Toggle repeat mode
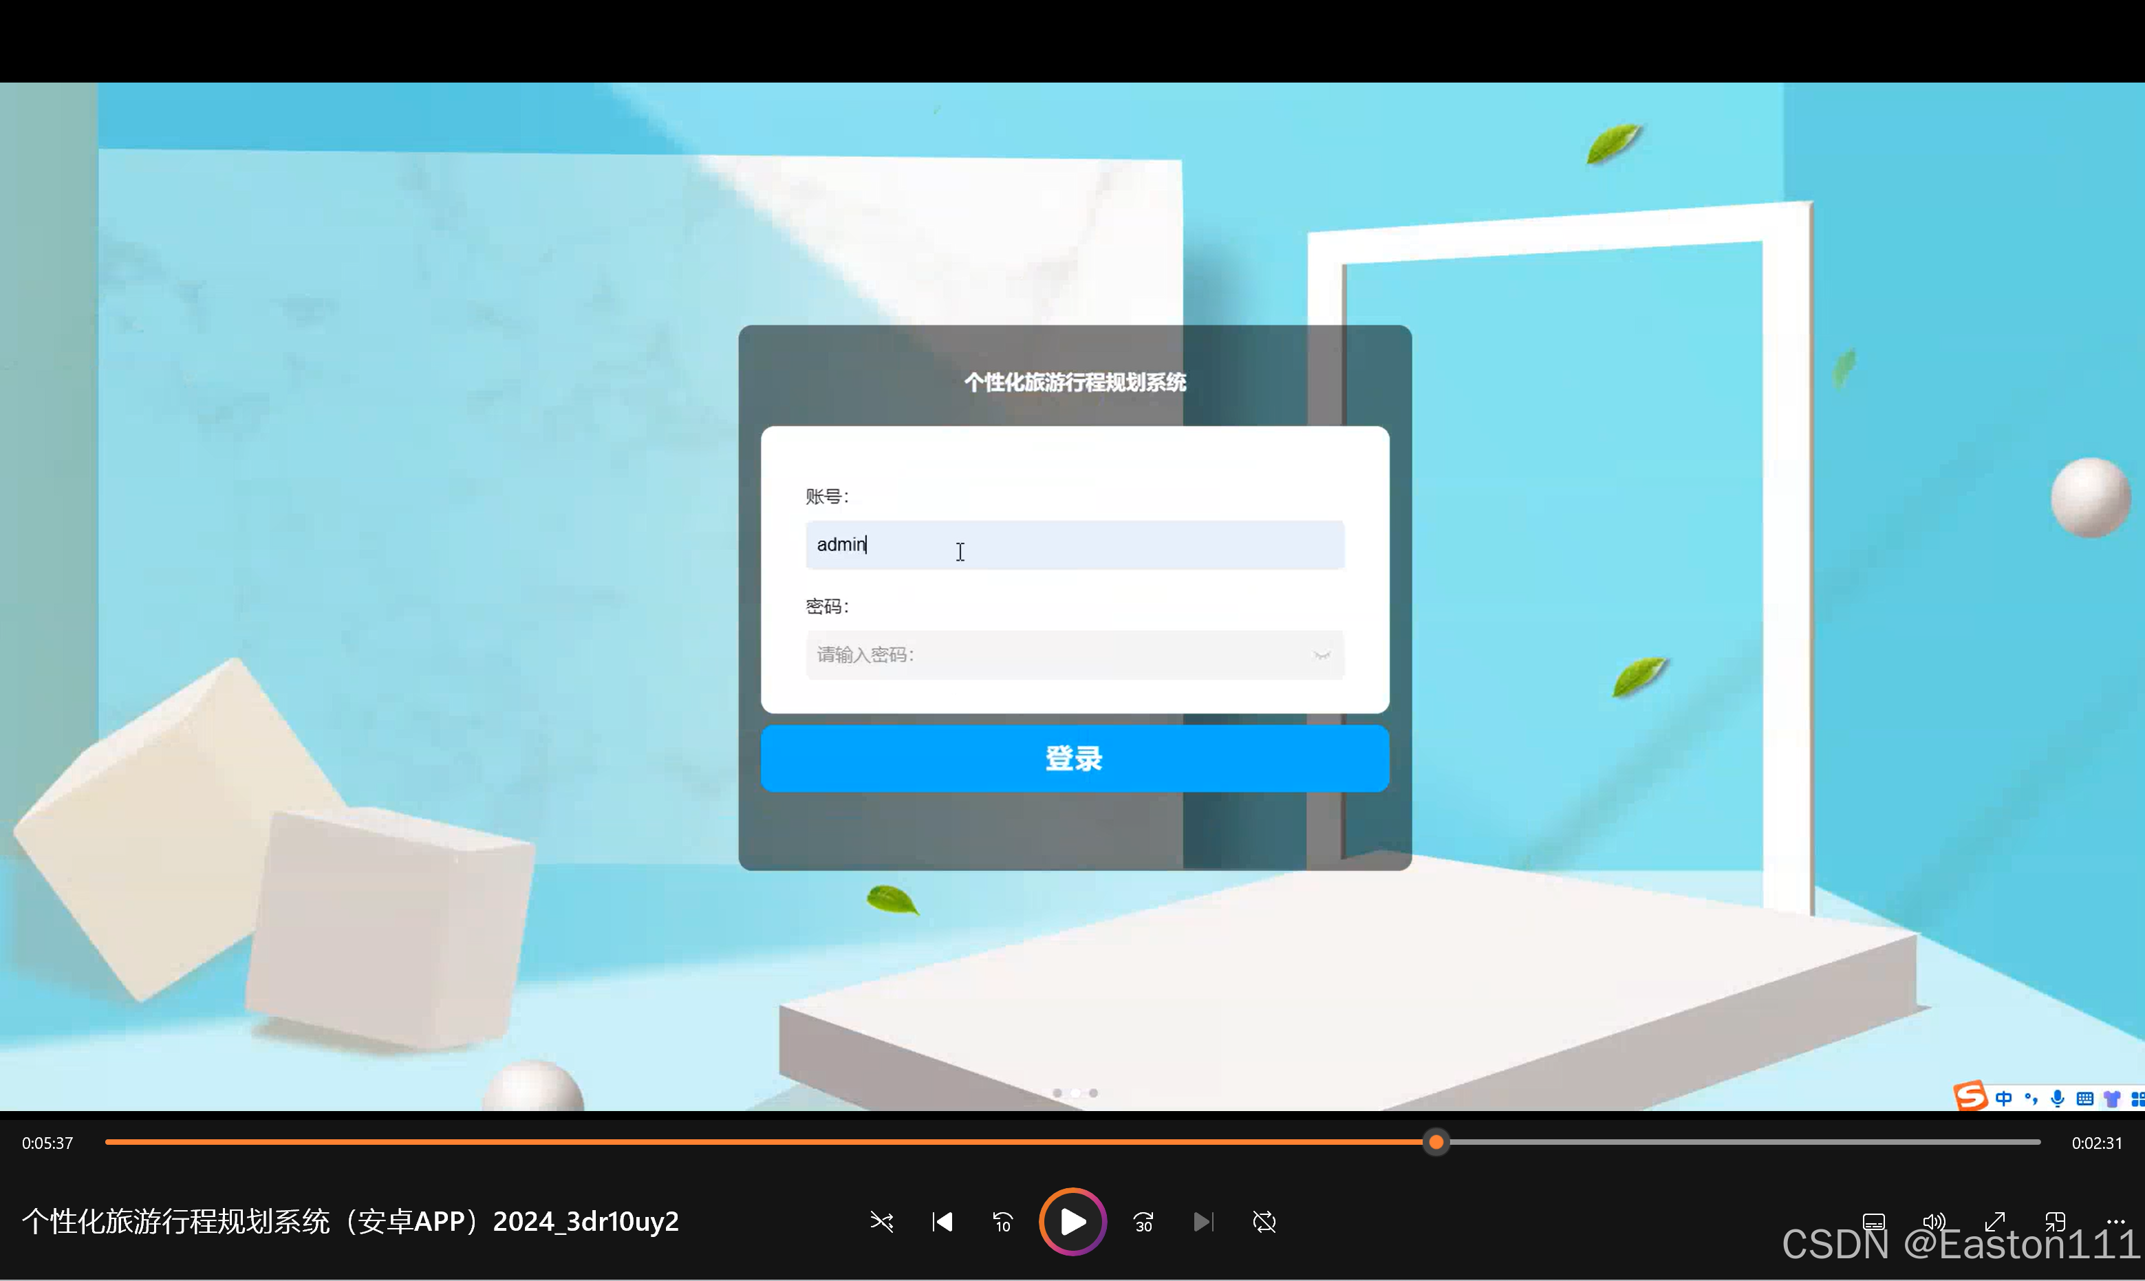Viewport: 2145px width, 1281px height. pyautogui.click(x=1264, y=1221)
